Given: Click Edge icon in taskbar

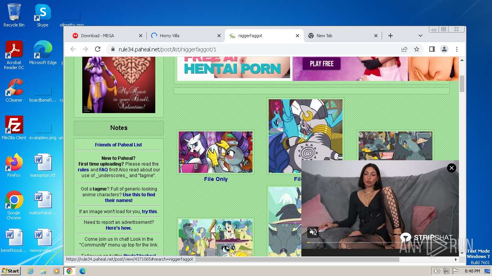Looking at the screenshot, I should (82, 271).
